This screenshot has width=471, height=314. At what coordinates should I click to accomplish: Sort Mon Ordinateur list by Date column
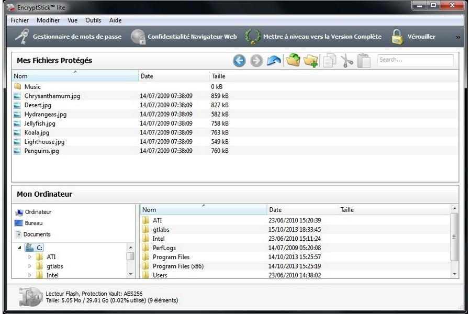click(302, 210)
